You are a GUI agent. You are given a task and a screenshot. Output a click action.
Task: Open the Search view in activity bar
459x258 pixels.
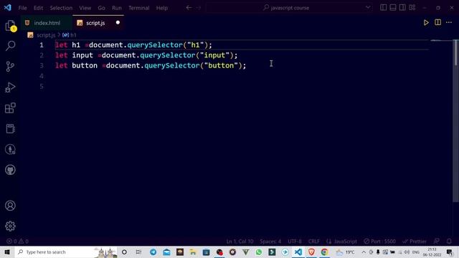coord(10,46)
